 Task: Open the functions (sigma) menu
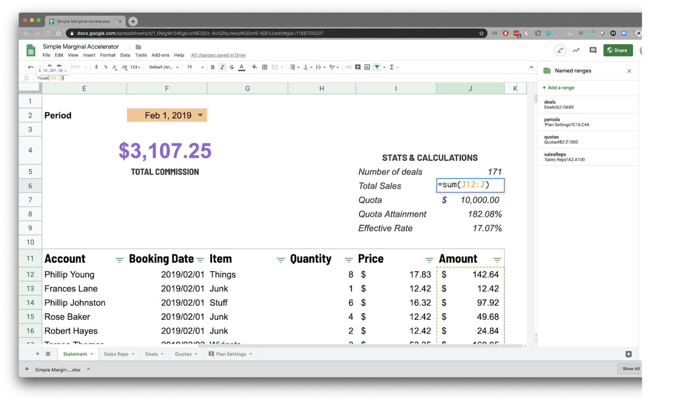point(392,67)
